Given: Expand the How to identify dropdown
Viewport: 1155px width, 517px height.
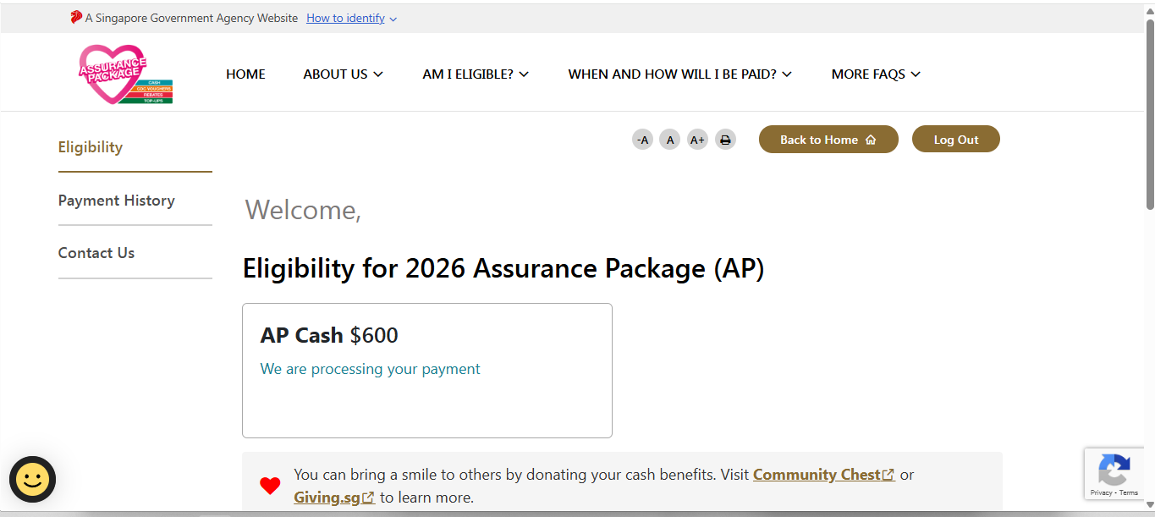Looking at the screenshot, I should [x=351, y=18].
